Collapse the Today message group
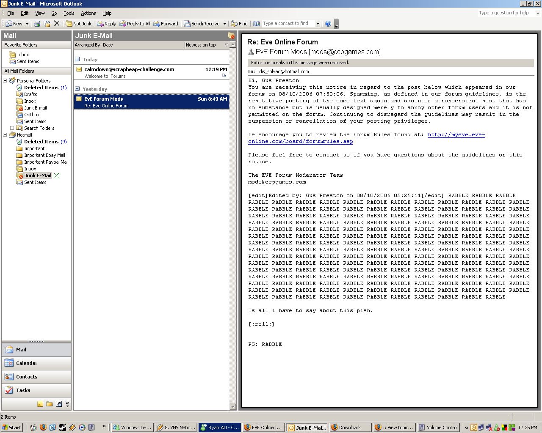This screenshot has height=433, width=542. coord(77,59)
